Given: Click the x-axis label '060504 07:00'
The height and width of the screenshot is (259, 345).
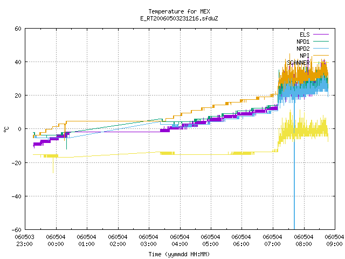Looking at the screenshot, I should [x=273, y=241].
